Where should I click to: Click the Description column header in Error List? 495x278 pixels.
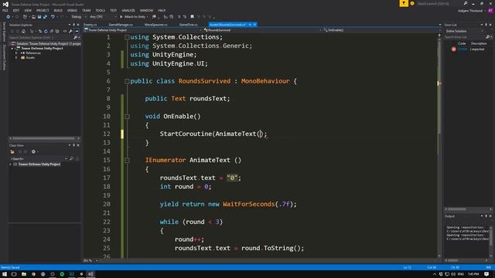[x=479, y=43]
